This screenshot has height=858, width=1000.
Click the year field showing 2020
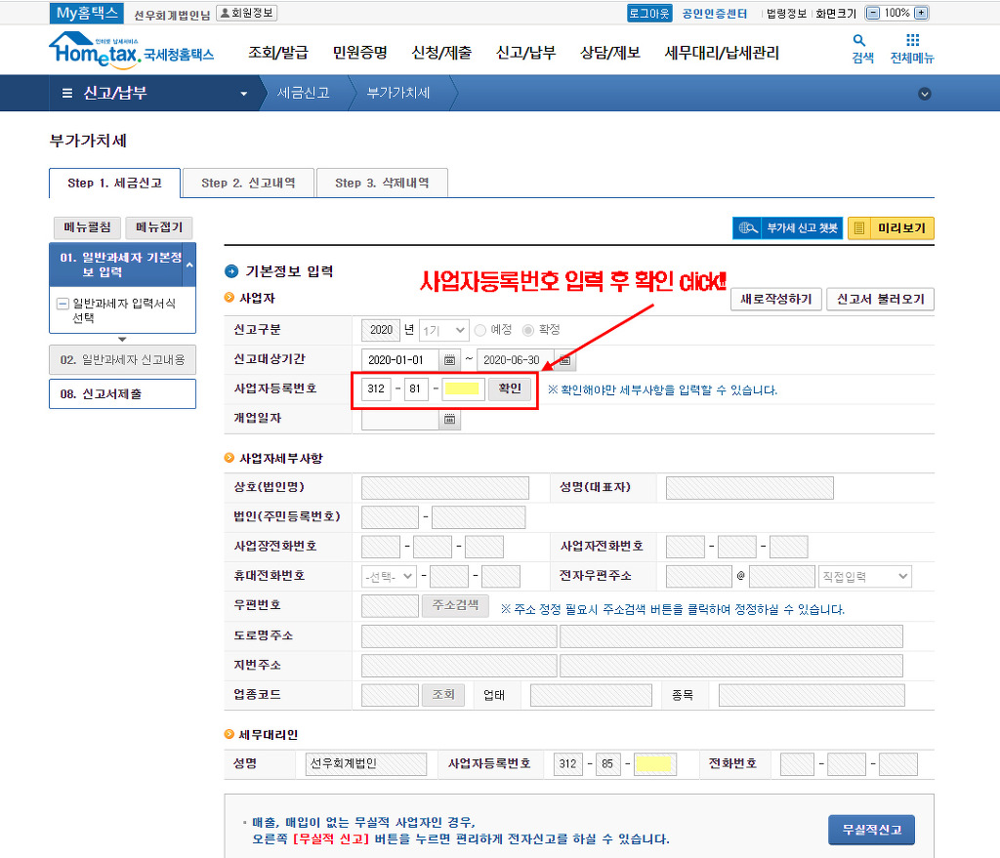point(381,330)
